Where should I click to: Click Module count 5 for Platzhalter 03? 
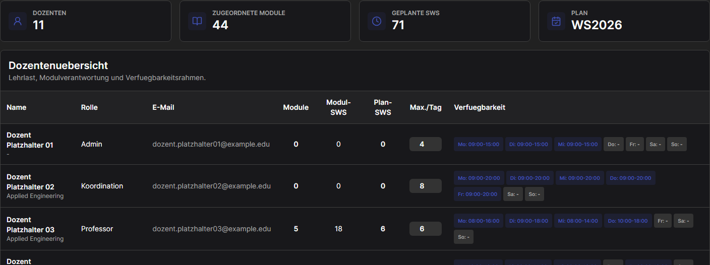296,229
